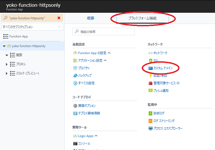Open the プロパティ link
The height and width of the screenshot is (150, 215).
(84, 68)
